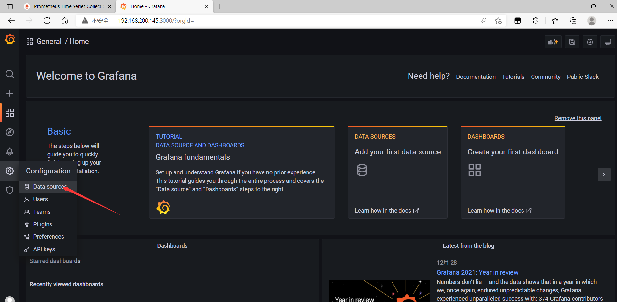Open the browser Collections icon
The height and width of the screenshot is (302, 617).
pos(573,21)
